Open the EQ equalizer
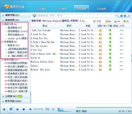Image resolution: width=132 pixels, height=114 pixels. pyautogui.click(x=47, y=109)
